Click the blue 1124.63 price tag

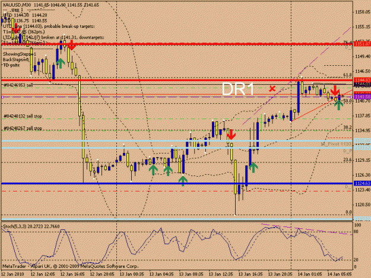pos(362,184)
